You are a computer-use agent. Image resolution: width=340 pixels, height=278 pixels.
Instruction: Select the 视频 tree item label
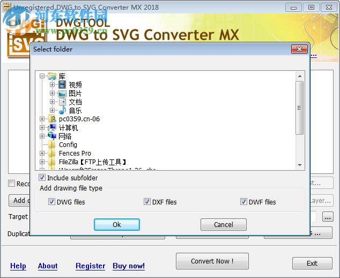75,85
